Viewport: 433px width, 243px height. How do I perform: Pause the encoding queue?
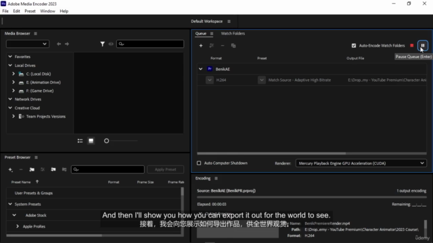click(x=422, y=45)
